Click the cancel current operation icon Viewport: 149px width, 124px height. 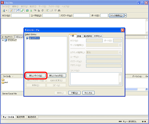click(35, 10)
